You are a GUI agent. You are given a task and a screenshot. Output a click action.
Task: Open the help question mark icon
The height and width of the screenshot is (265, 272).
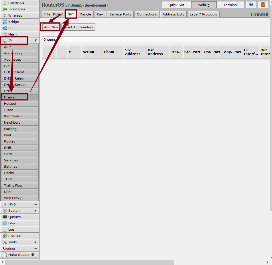tap(251, 5)
